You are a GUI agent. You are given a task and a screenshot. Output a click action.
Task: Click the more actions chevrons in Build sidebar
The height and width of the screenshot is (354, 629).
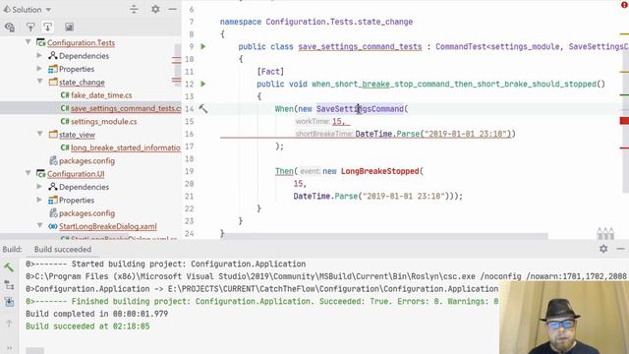(9, 348)
